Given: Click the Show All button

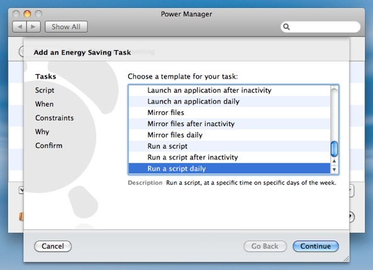Looking at the screenshot, I should [x=66, y=27].
